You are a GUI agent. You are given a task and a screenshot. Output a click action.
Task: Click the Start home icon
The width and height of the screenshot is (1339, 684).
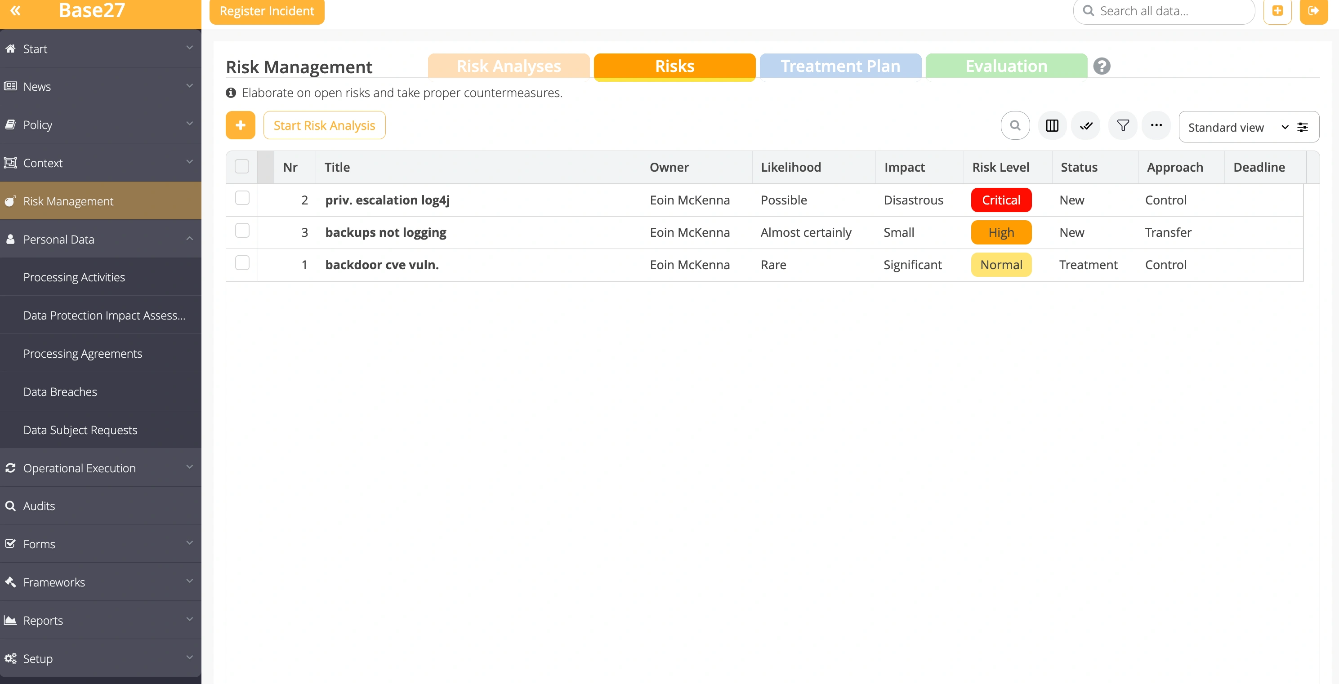tap(10, 48)
